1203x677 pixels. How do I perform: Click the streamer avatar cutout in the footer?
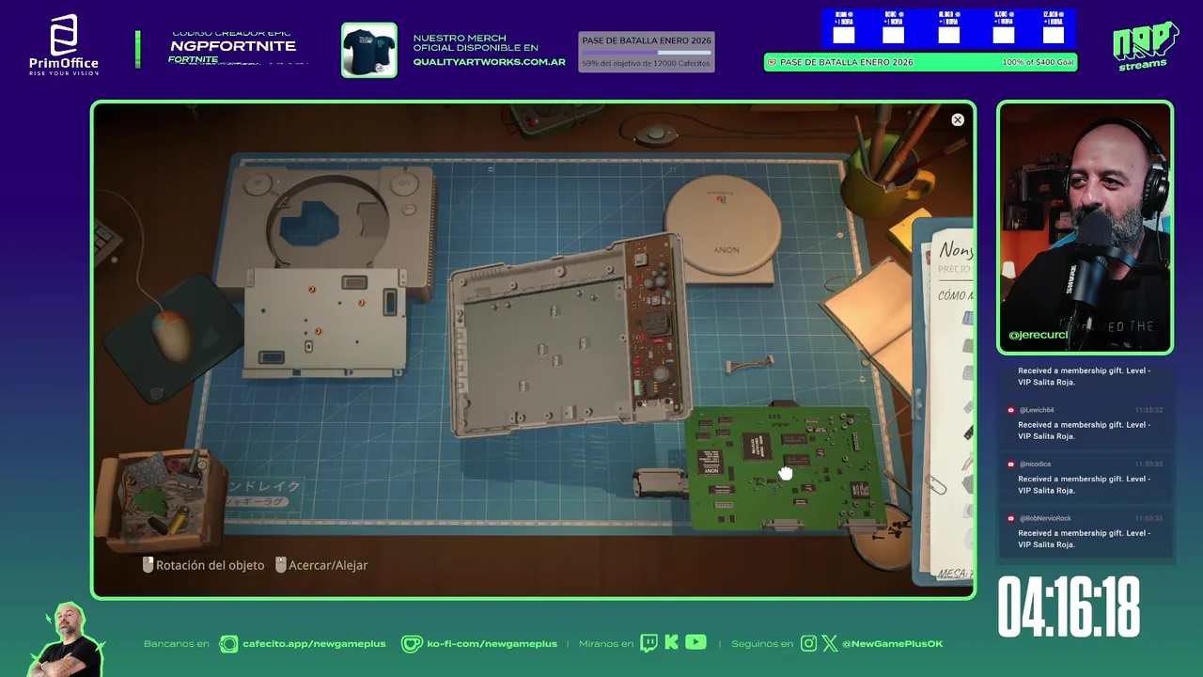tap(66, 641)
